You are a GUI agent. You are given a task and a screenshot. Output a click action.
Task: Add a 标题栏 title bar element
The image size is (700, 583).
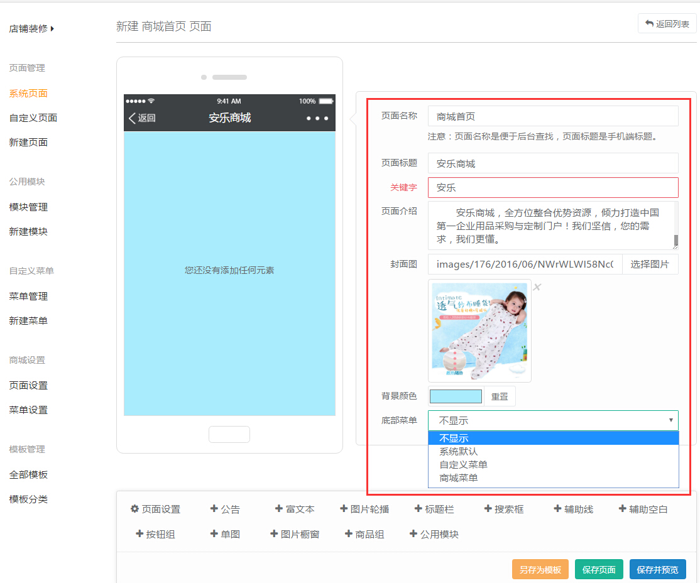(434, 509)
